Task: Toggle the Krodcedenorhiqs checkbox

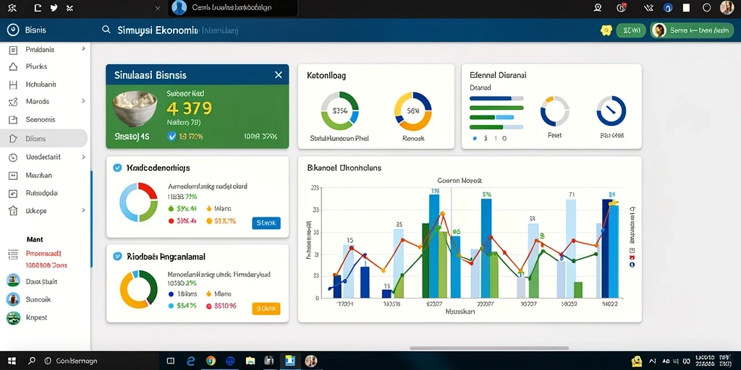Action: pos(118,168)
